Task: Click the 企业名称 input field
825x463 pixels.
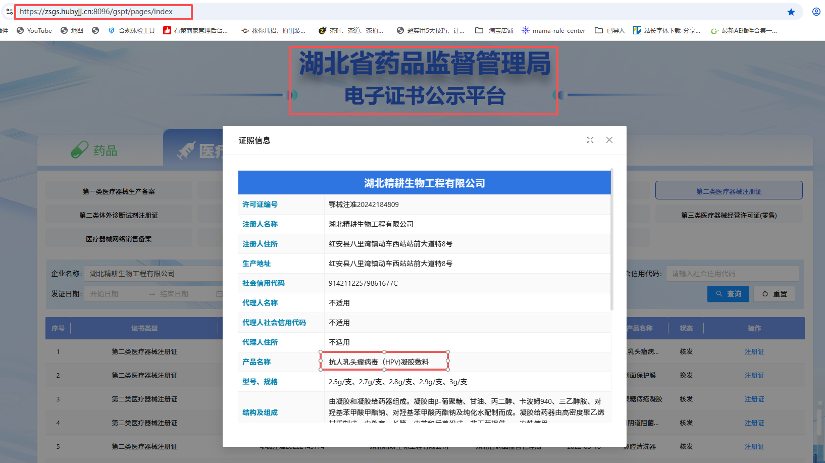Action: tap(153, 273)
